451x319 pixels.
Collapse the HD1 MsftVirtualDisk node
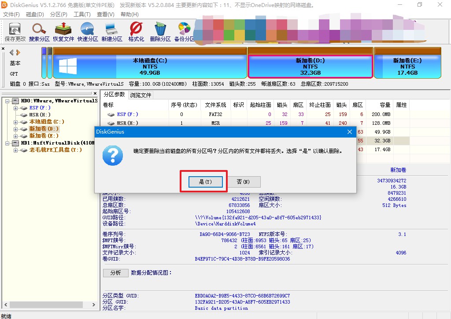[7, 143]
